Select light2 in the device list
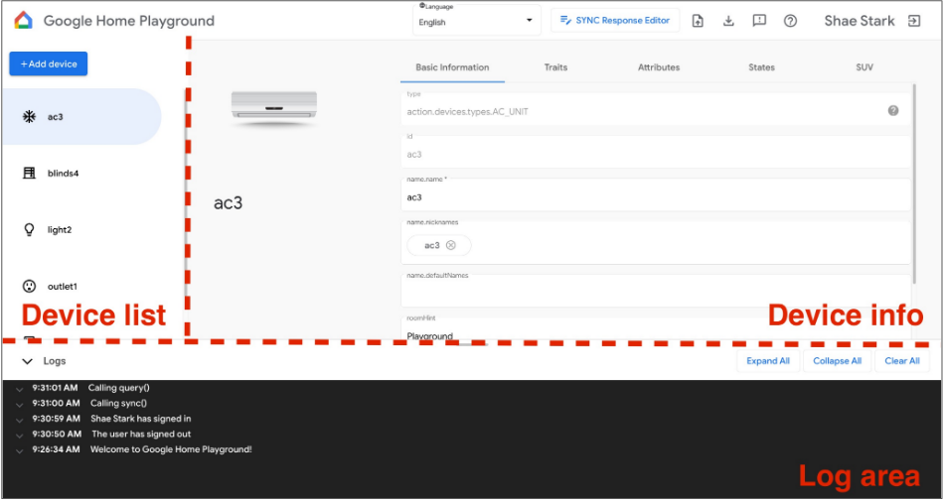Screen dimensions: 944x501 (79, 230)
